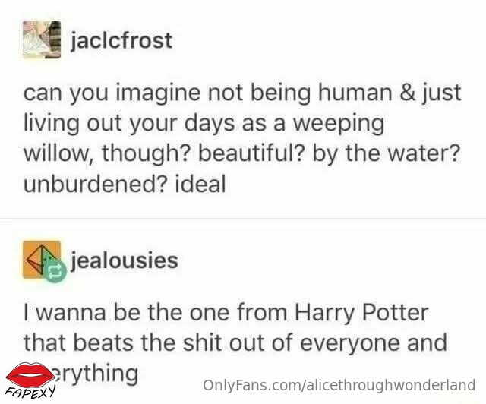Click the divider line between posts
Screen dimensions: 486x404
(x=243, y=219)
